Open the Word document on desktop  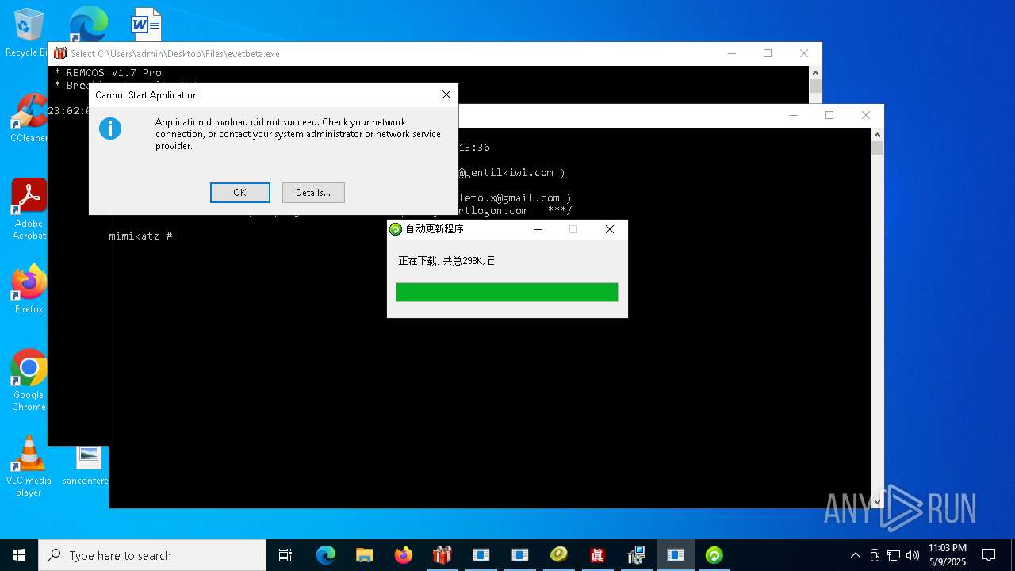coord(146,25)
